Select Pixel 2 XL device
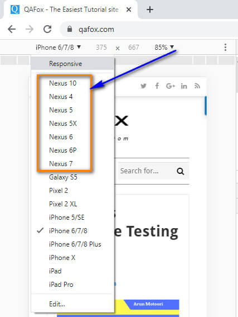 tap(72, 204)
